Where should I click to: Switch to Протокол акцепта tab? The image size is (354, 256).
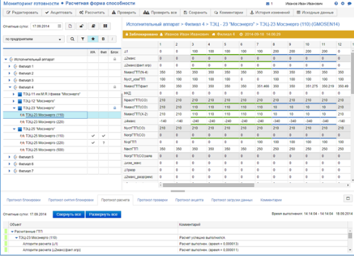(190, 200)
